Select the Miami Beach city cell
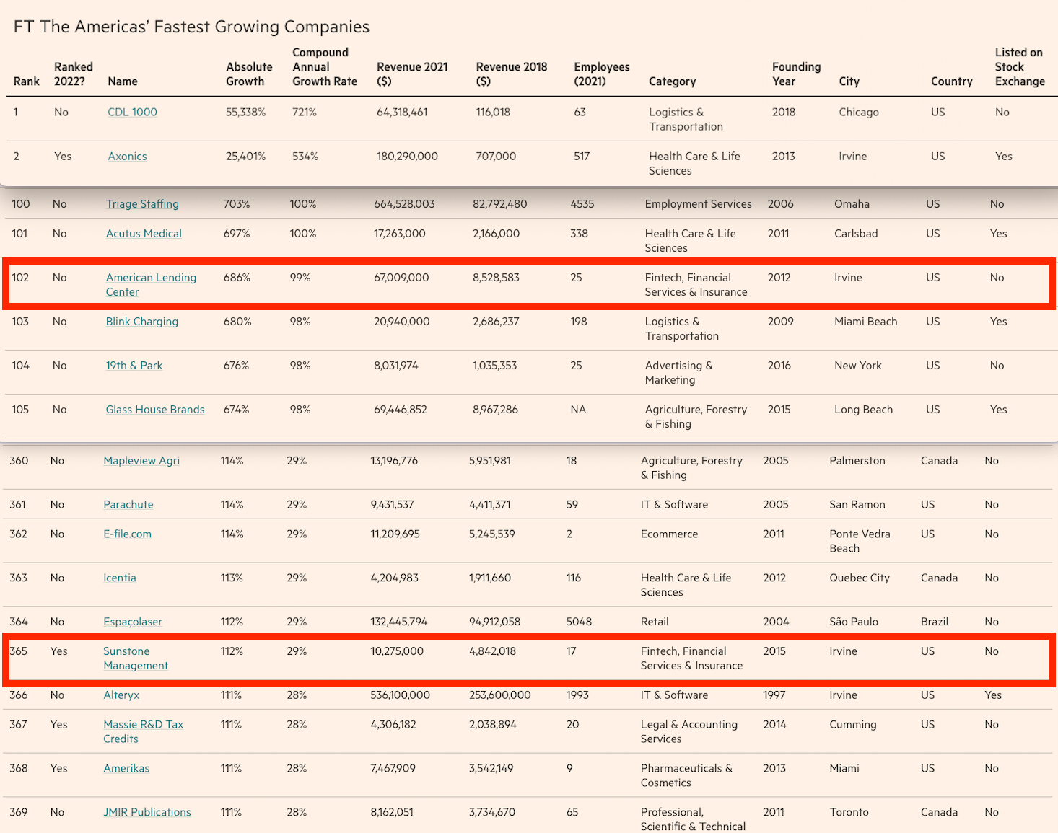1058x833 pixels. coord(866,322)
